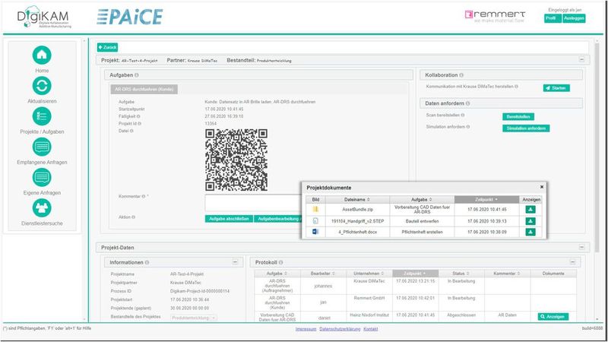
Task: Download the 191104_Handgriff_v2.STEP file
Action: point(530,221)
